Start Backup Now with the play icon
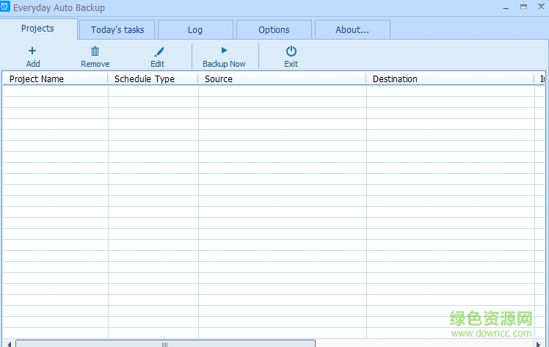The image size is (549, 347). pos(224,51)
